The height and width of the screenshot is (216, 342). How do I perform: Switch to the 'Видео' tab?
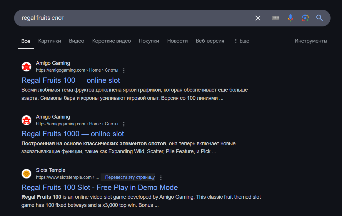[76, 41]
